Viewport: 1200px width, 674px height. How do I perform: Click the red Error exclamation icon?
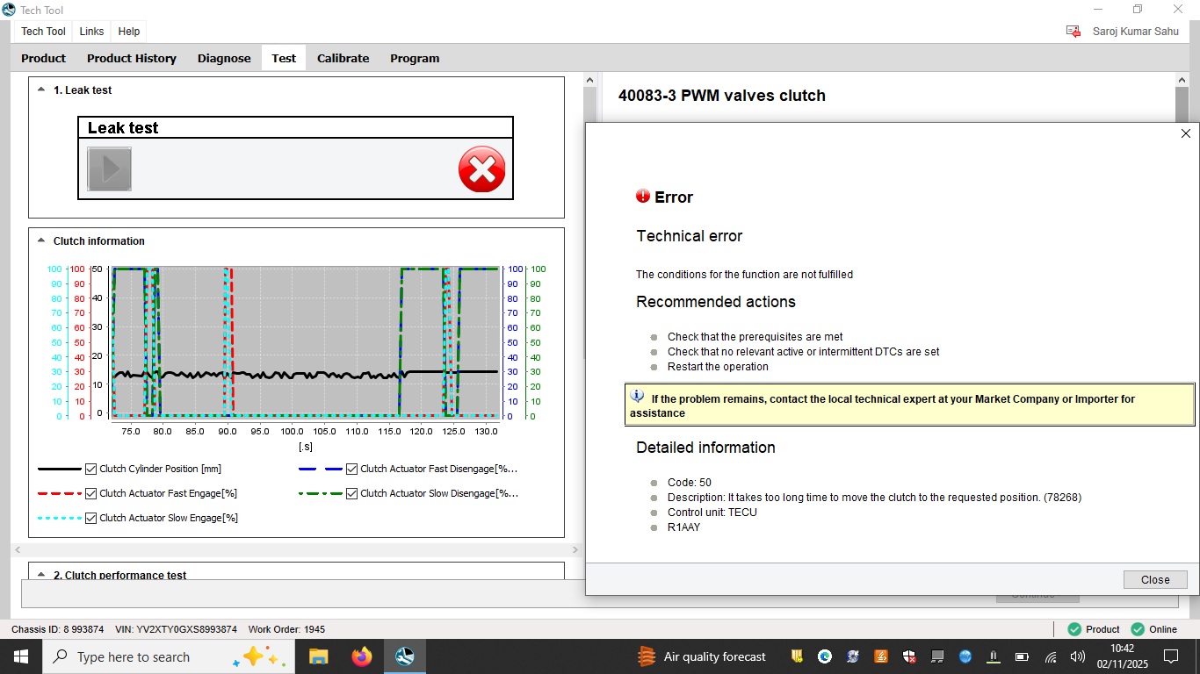[643, 197]
